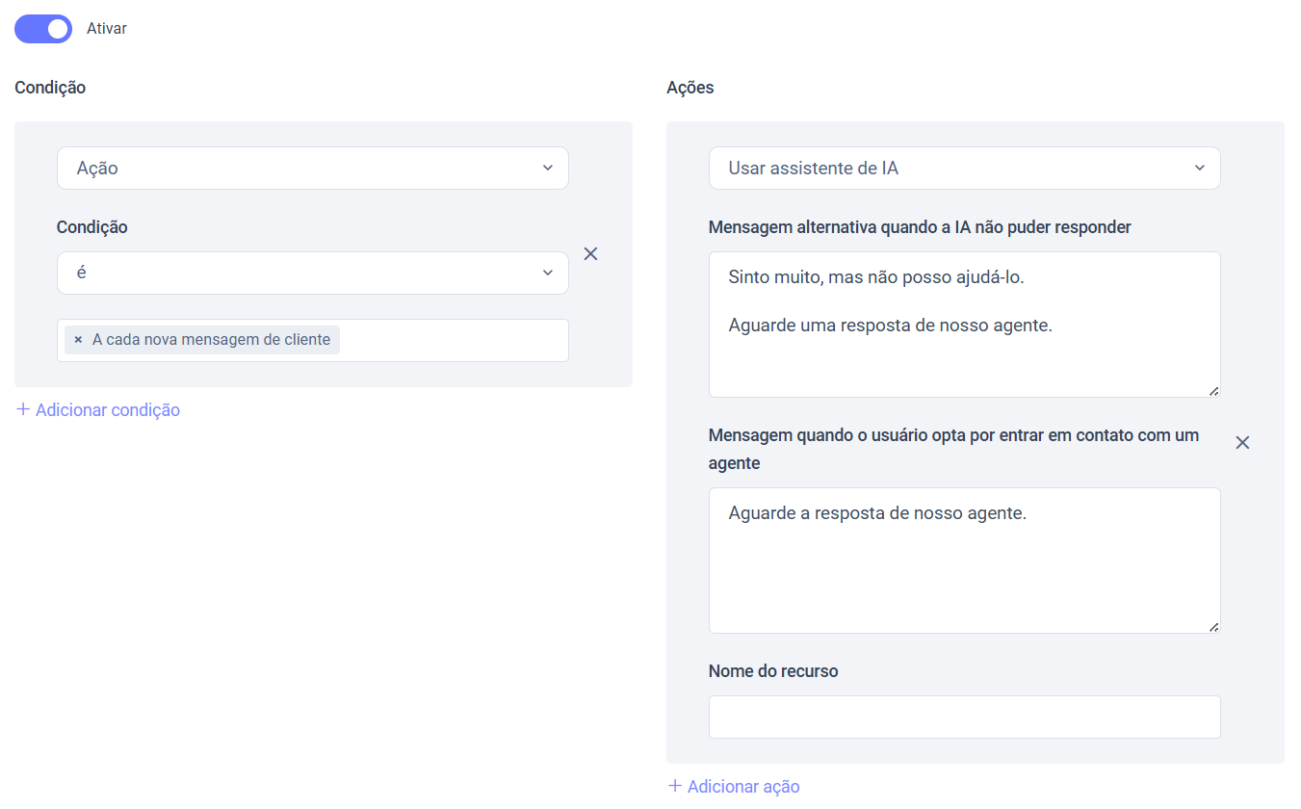Remove the condition with the X icon
Image resolution: width=1301 pixels, height=809 pixels.
pyautogui.click(x=591, y=253)
